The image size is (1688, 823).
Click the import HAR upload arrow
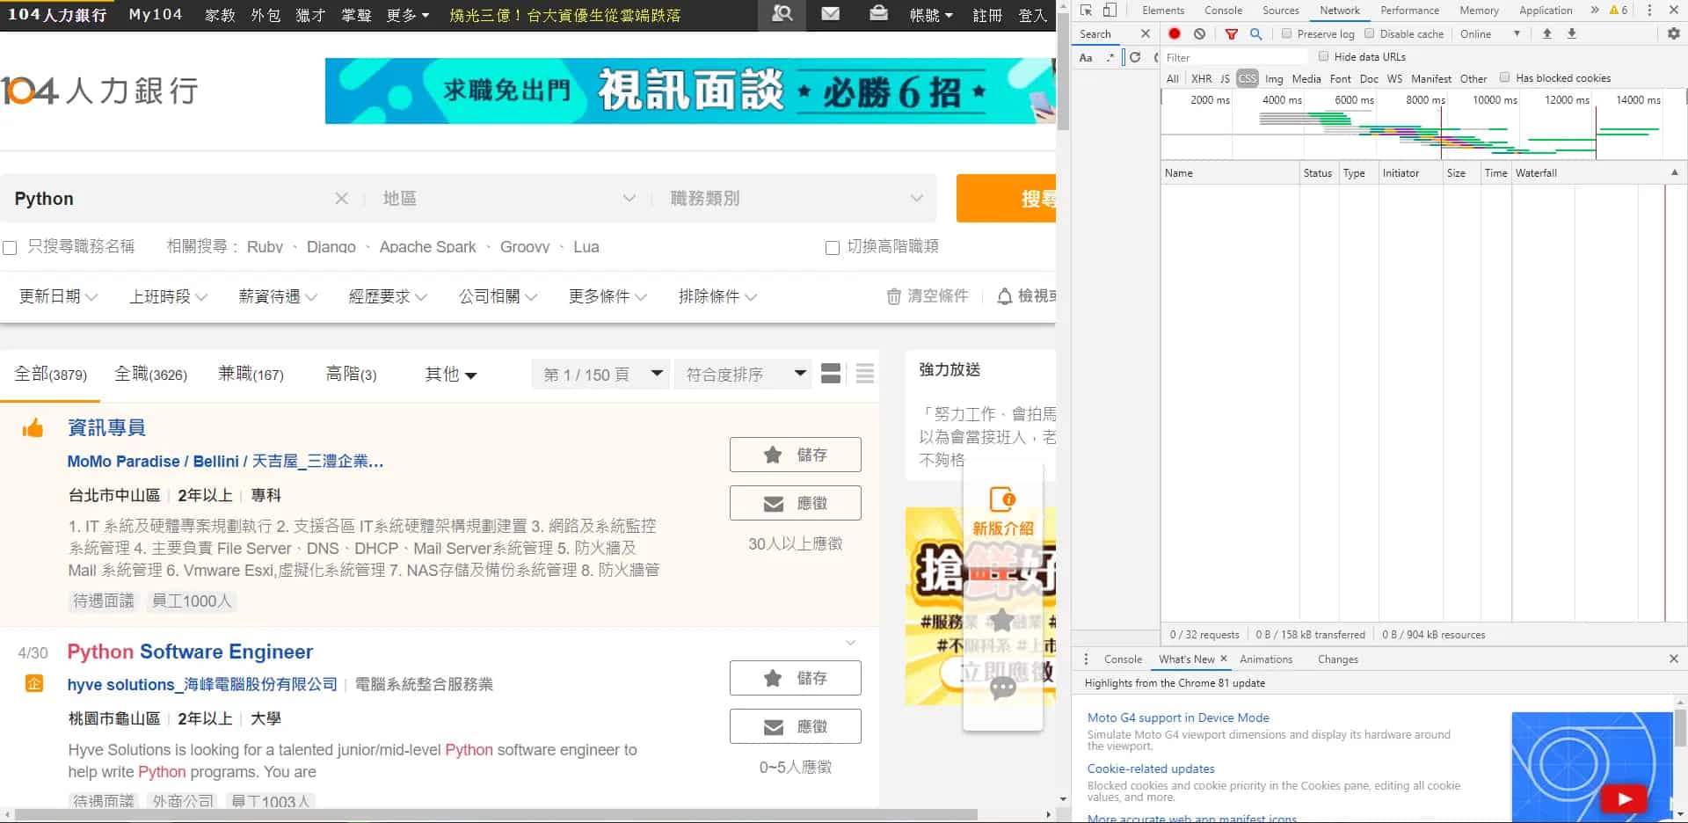(x=1546, y=33)
